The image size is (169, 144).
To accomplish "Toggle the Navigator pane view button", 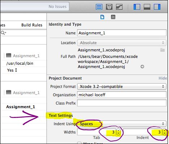I will click(x=137, y=7).
